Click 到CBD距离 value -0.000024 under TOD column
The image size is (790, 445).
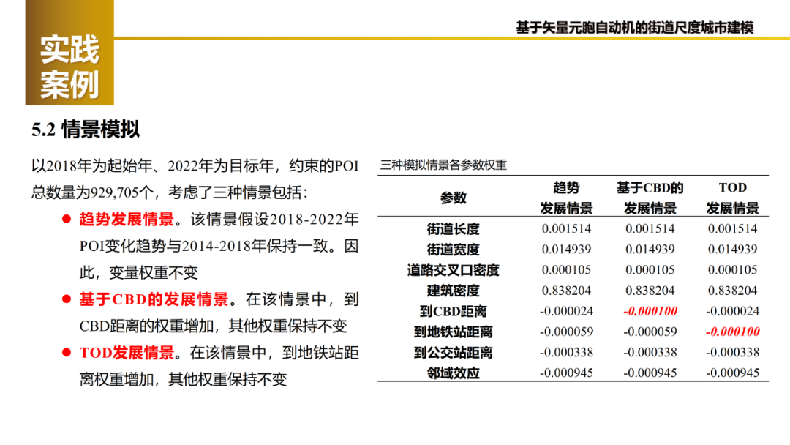732,312
